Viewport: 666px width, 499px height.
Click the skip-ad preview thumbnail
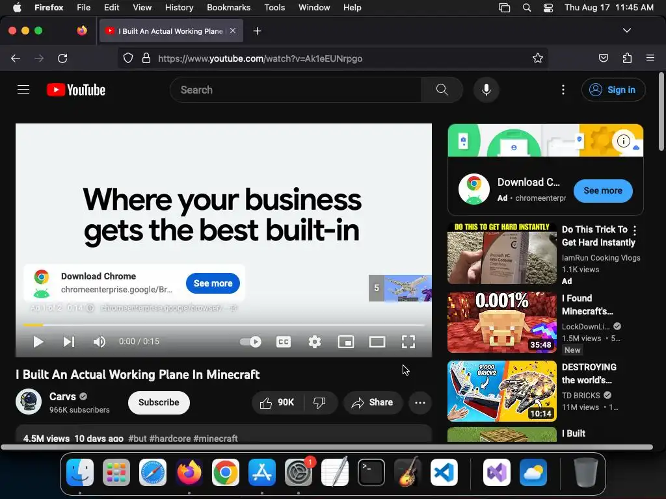(400, 288)
